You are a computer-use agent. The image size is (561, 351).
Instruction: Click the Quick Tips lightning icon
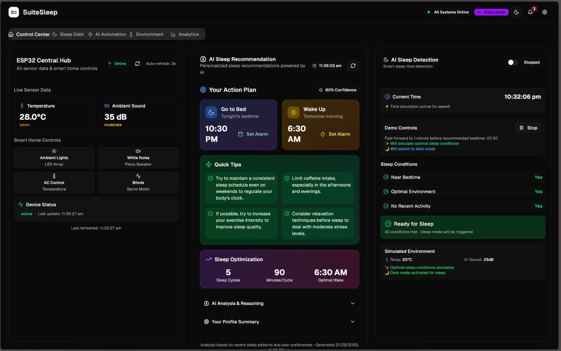click(209, 165)
